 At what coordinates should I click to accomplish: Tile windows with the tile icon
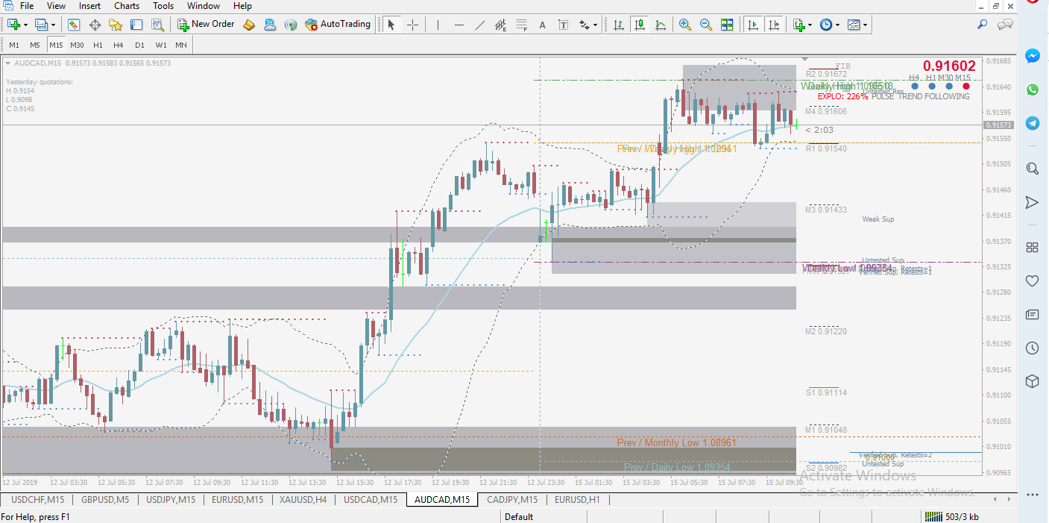point(726,25)
